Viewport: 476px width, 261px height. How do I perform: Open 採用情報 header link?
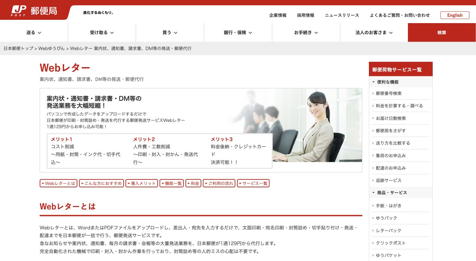(x=306, y=15)
